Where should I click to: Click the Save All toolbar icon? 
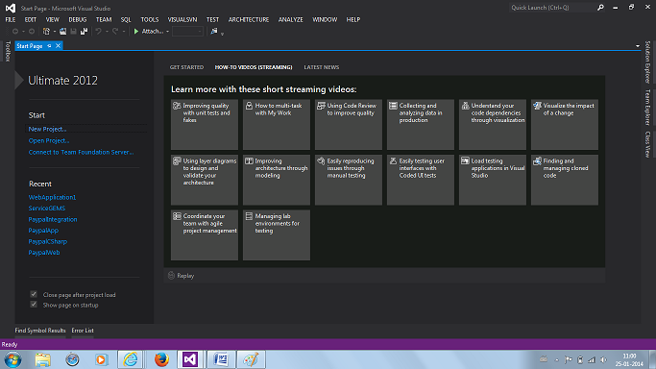85,32
